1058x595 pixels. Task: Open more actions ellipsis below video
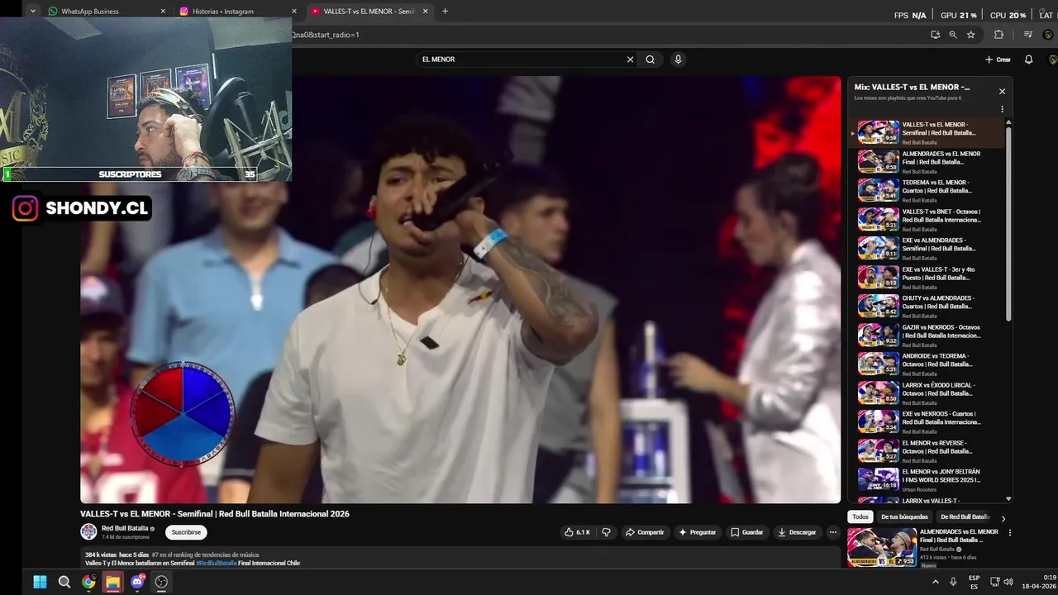(x=833, y=532)
